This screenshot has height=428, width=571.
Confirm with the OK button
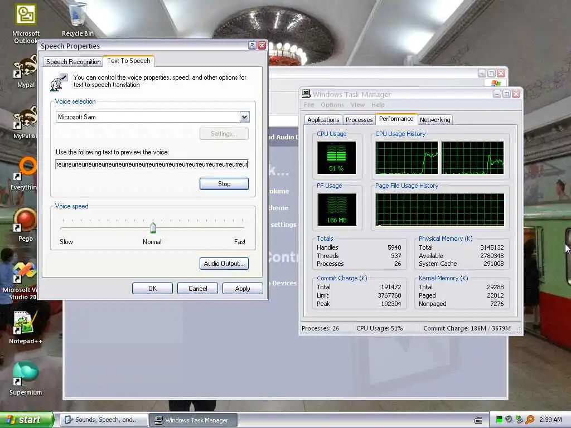(152, 289)
